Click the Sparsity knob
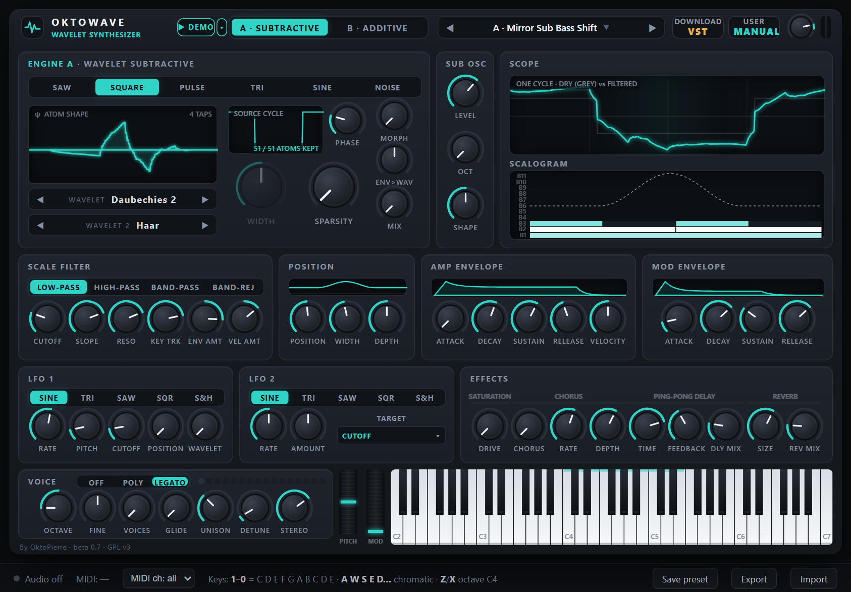Screen dimensions: 851x592 pos(334,187)
